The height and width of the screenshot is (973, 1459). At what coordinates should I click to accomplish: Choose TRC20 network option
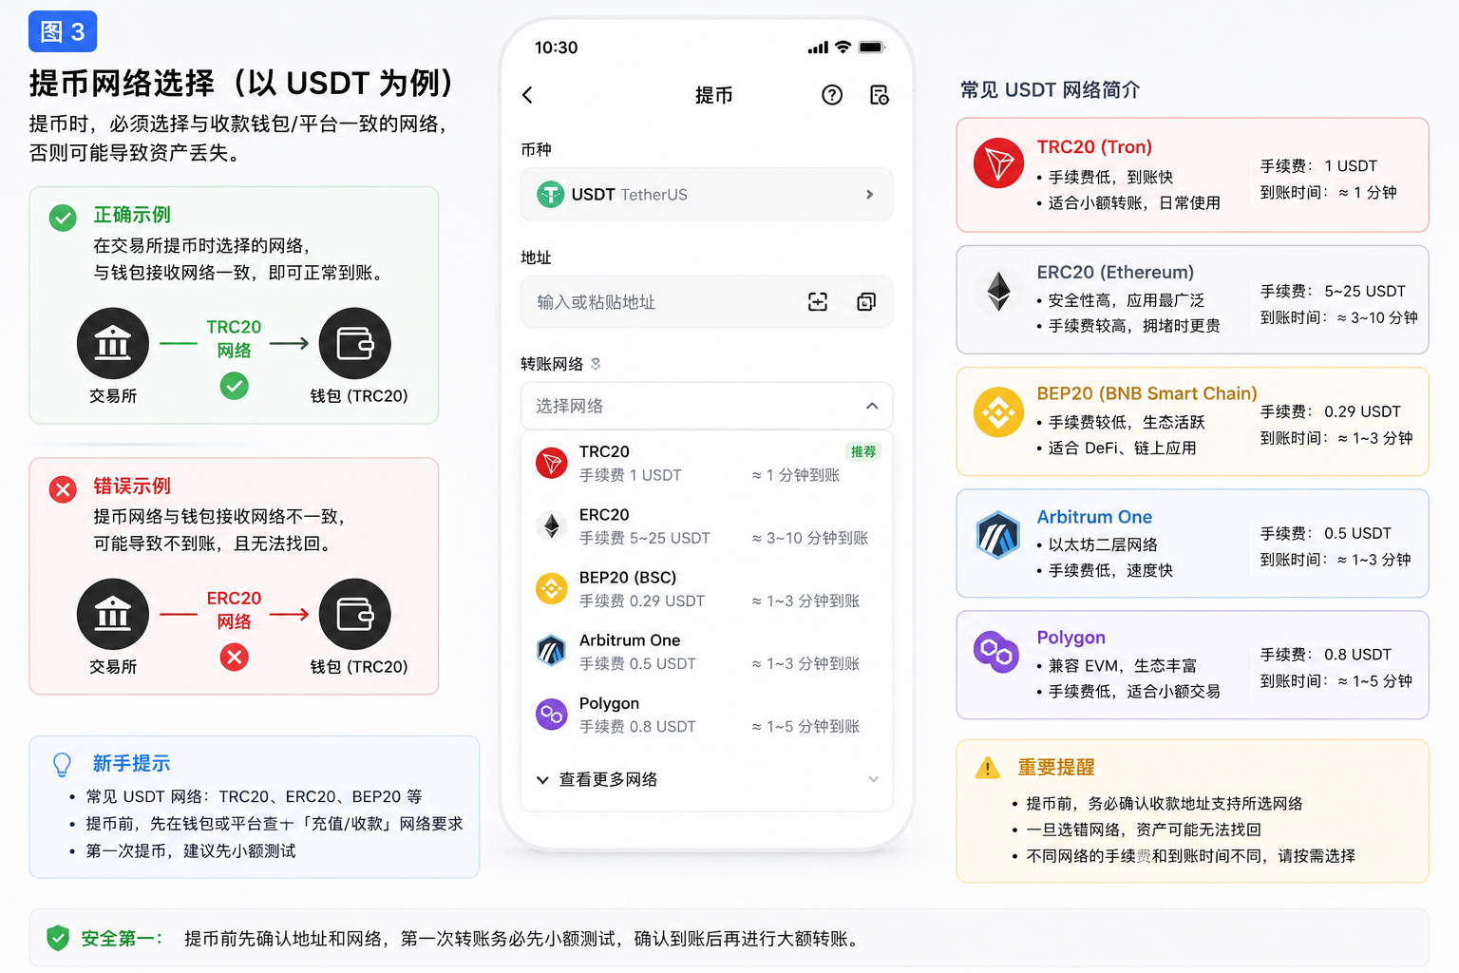[x=707, y=463]
